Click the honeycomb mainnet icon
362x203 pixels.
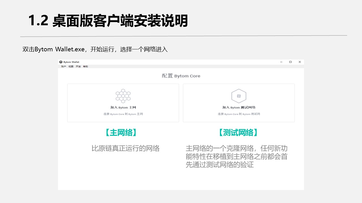click(x=123, y=96)
